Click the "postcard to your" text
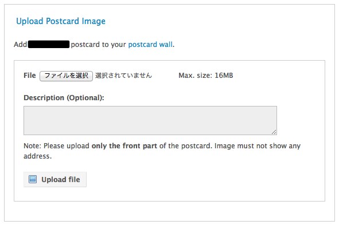Viewport: 339px width, 225px height. click(98, 45)
